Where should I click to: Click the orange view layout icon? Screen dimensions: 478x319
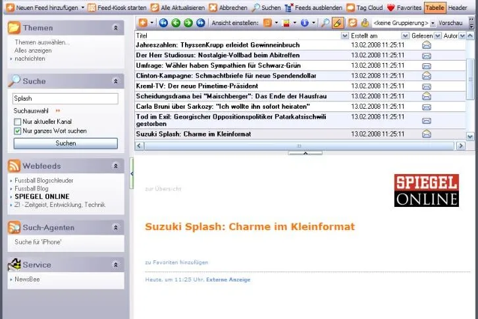(267, 22)
